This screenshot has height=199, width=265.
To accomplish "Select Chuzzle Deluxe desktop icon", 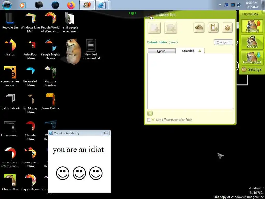I will [x=30, y=130].
